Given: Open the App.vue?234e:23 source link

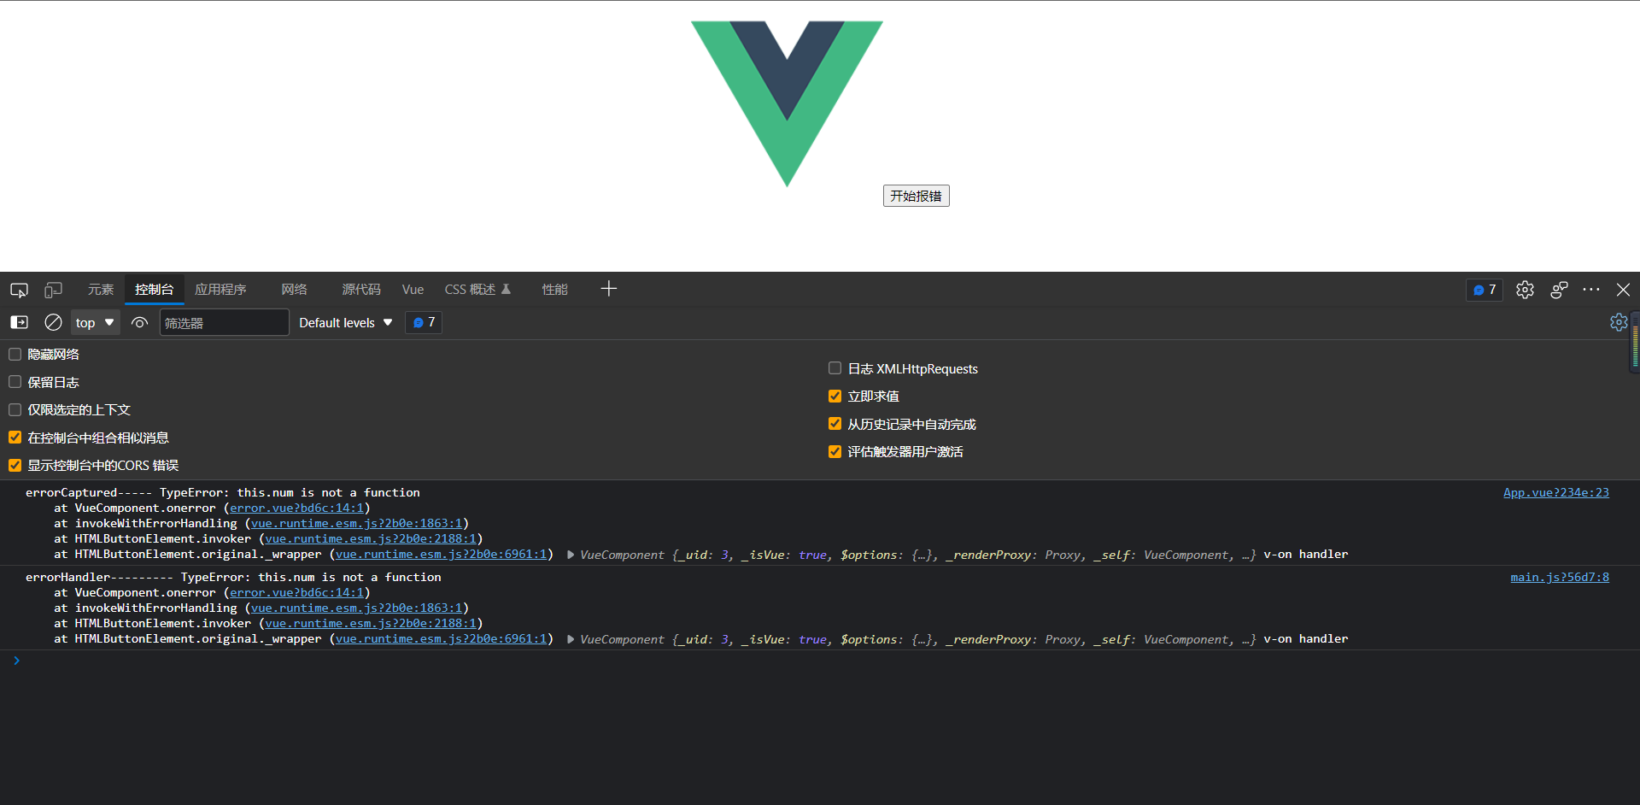Looking at the screenshot, I should [x=1555, y=492].
